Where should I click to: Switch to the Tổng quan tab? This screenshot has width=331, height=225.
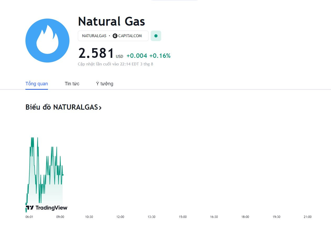(x=37, y=84)
